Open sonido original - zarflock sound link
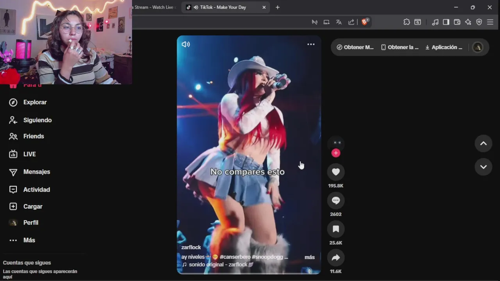The height and width of the screenshot is (281, 500). [218, 265]
